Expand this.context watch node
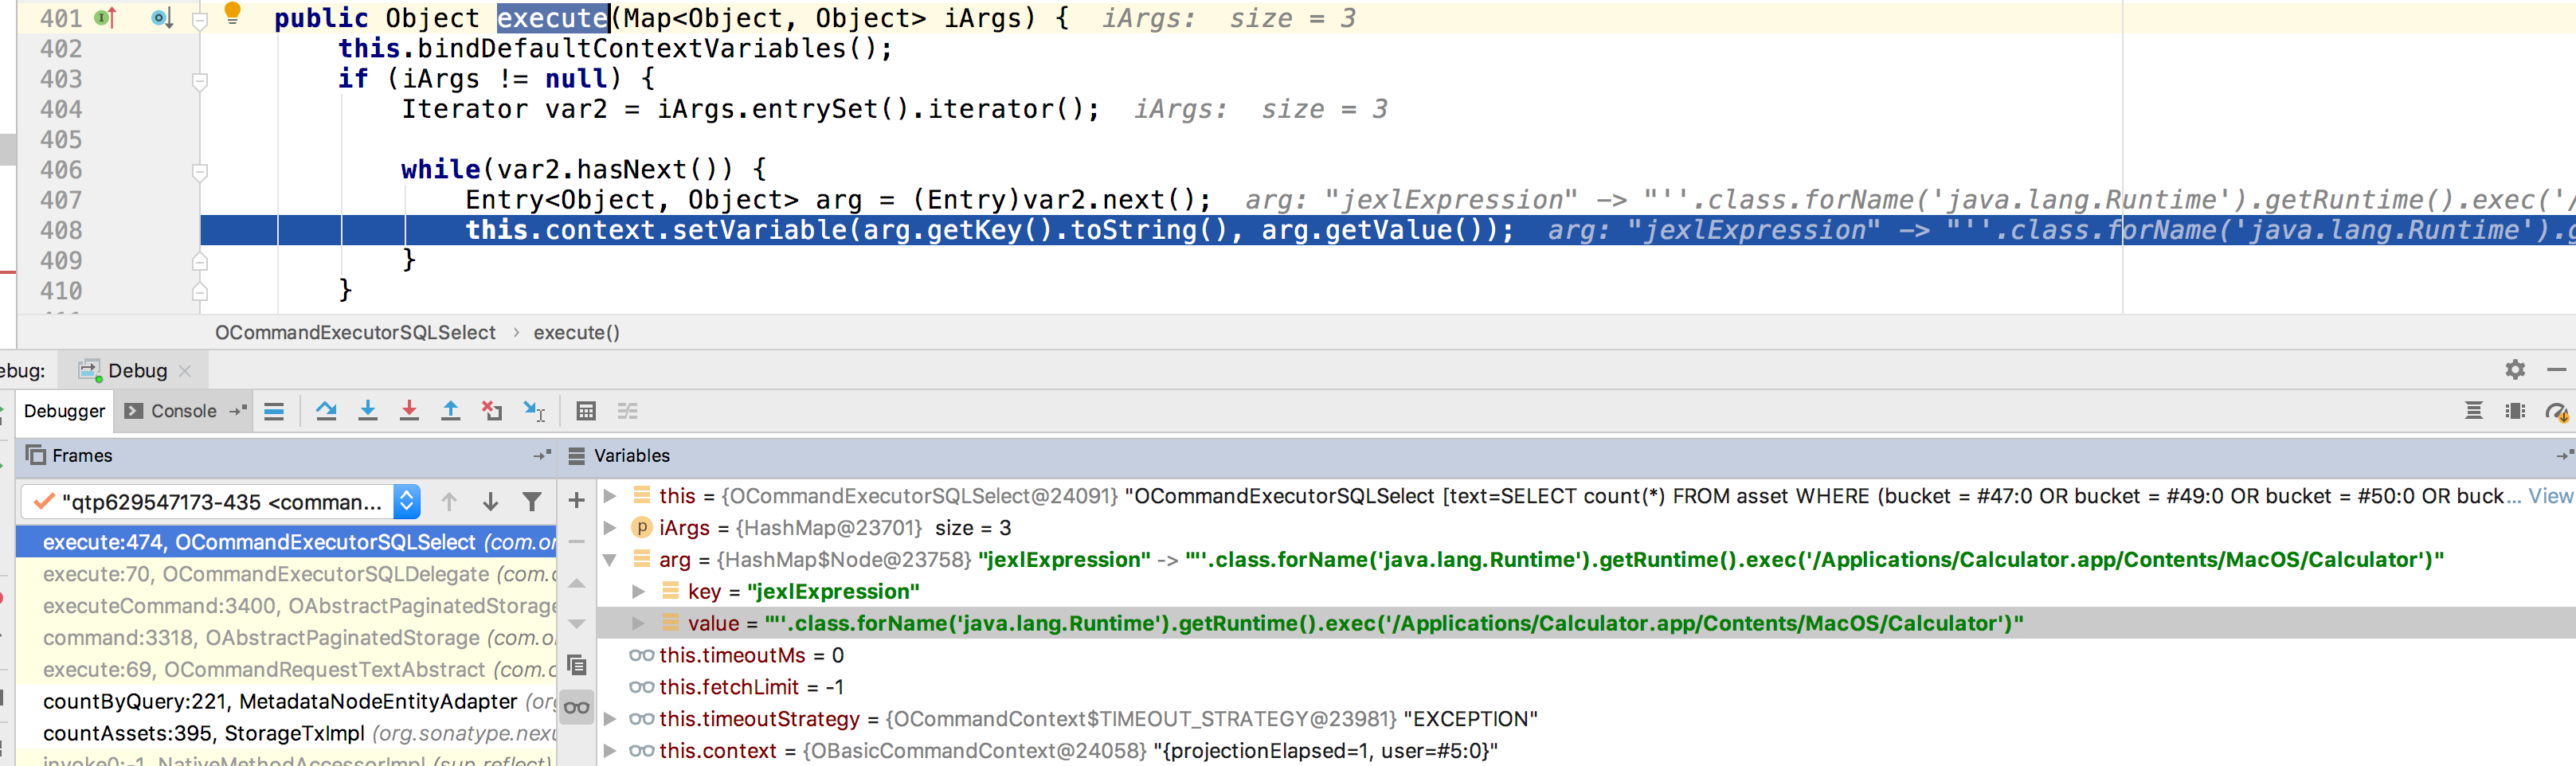This screenshot has height=766, width=2576. tap(609, 751)
